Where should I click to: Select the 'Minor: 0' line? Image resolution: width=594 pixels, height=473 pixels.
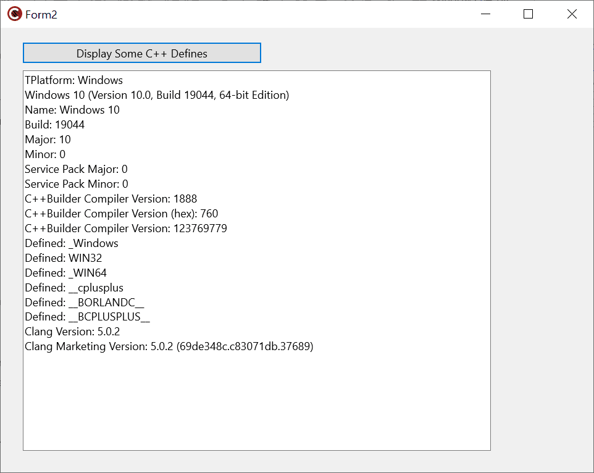(45, 154)
